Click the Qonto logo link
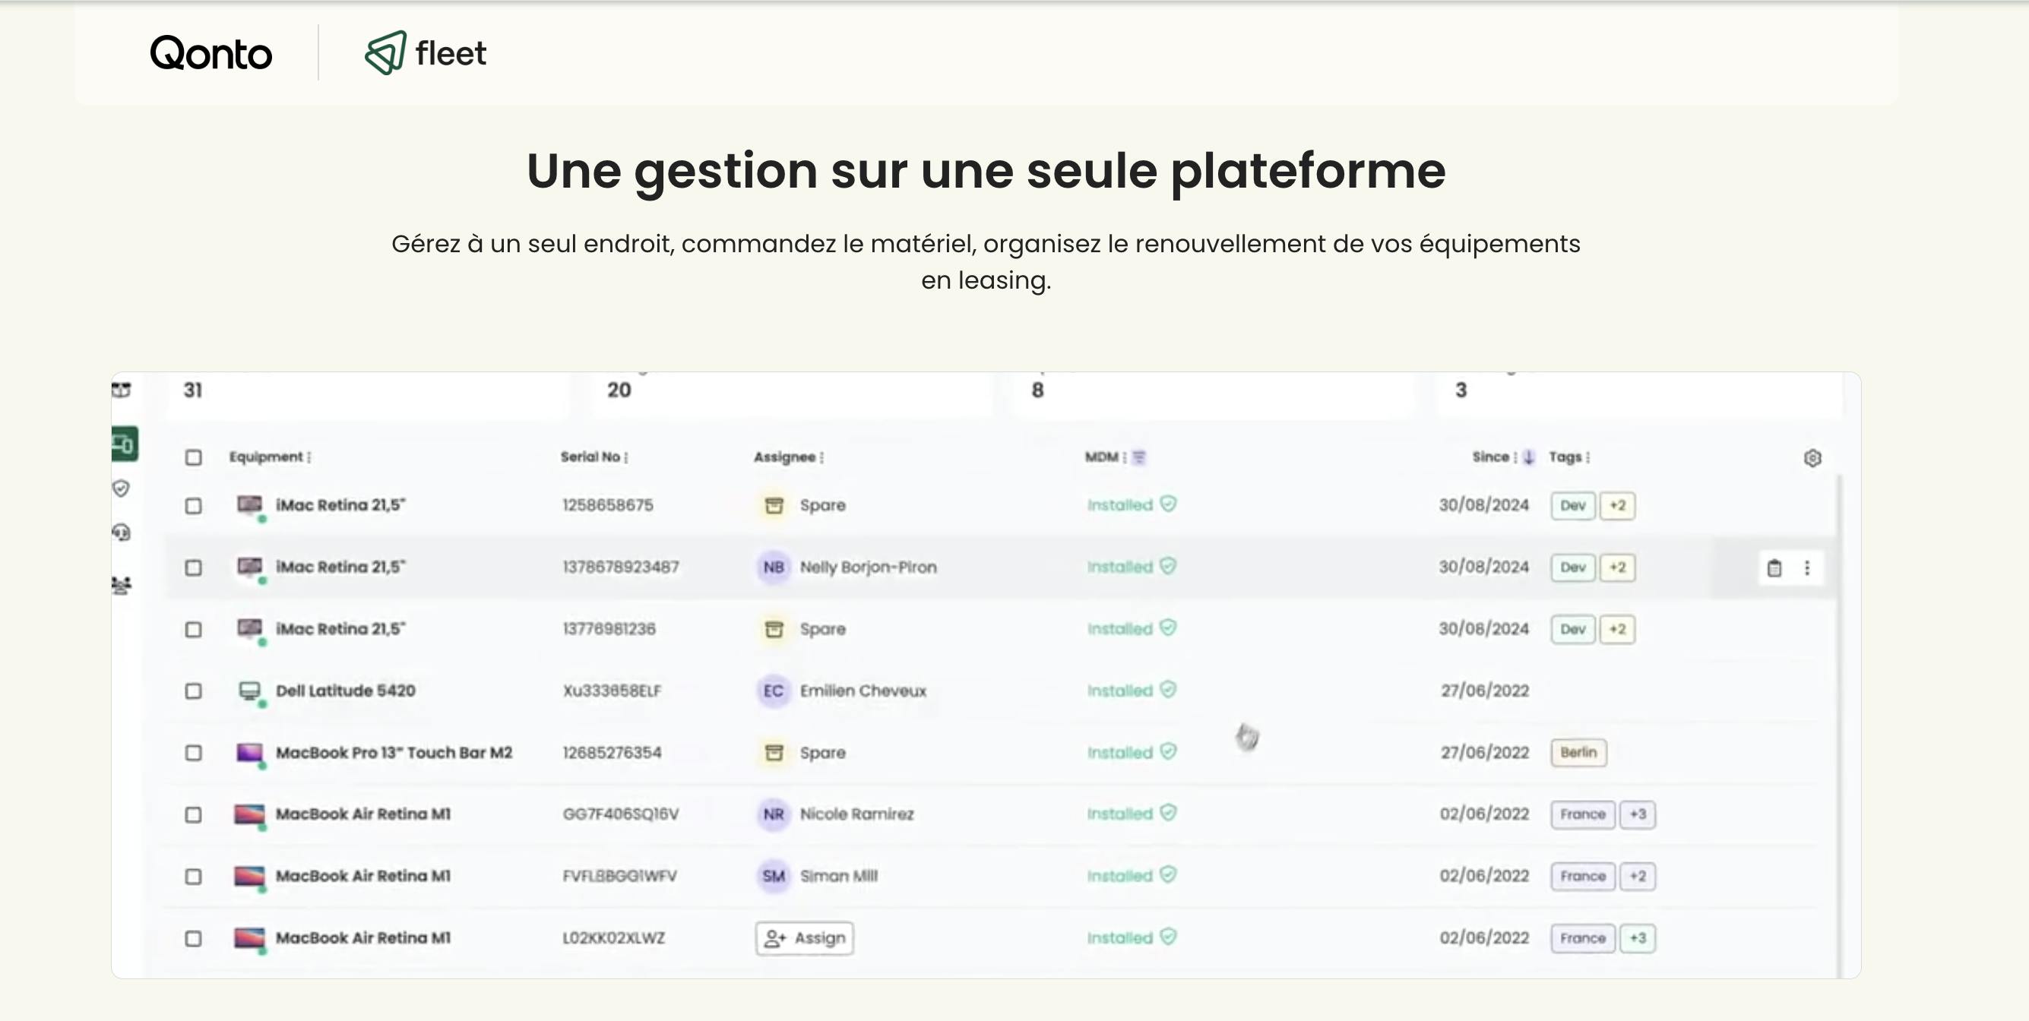This screenshot has width=2029, height=1021. (211, 52)
